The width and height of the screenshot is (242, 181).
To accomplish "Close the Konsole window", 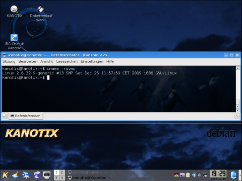I will pos(237,55).
